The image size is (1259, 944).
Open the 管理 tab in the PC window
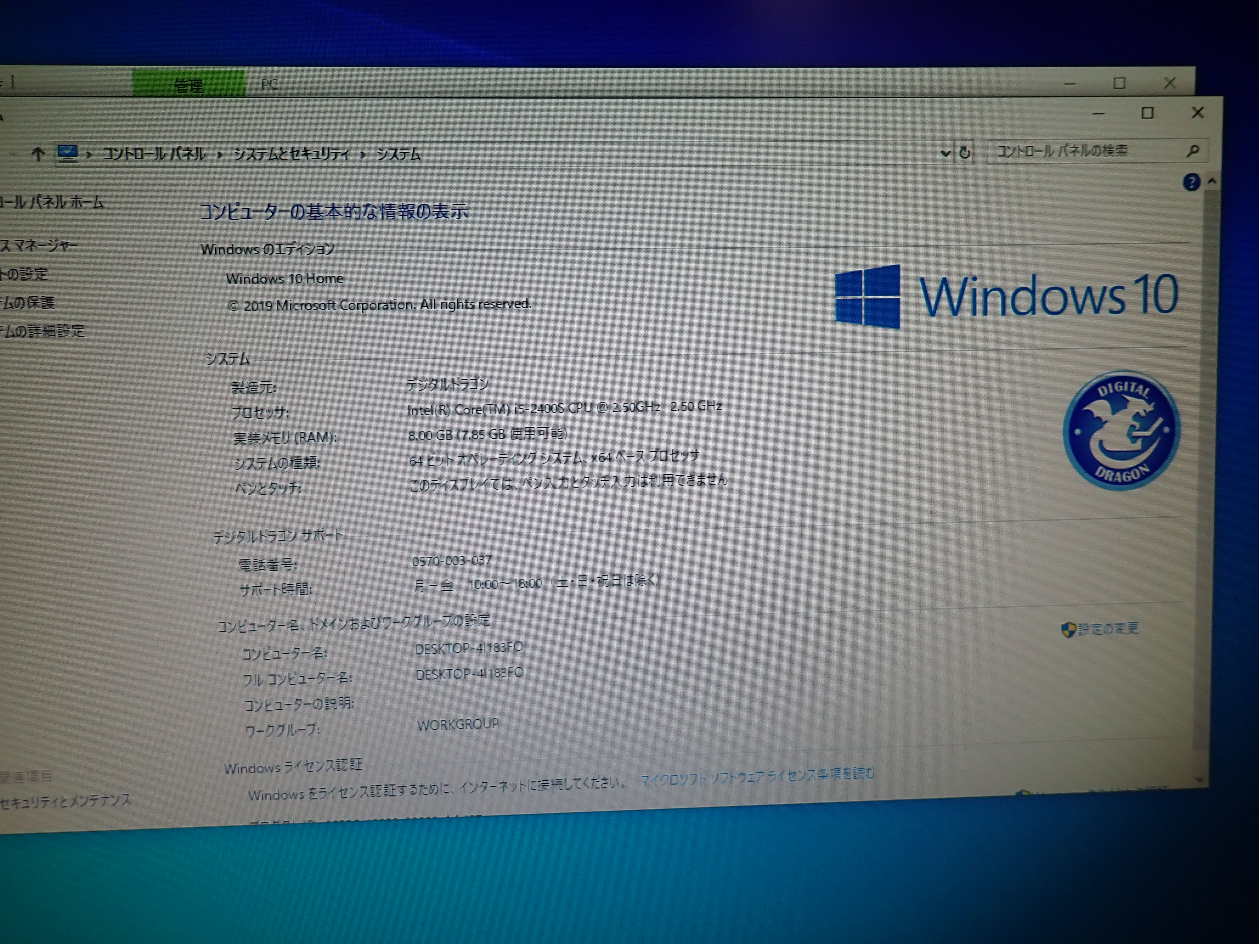(189, 85)
